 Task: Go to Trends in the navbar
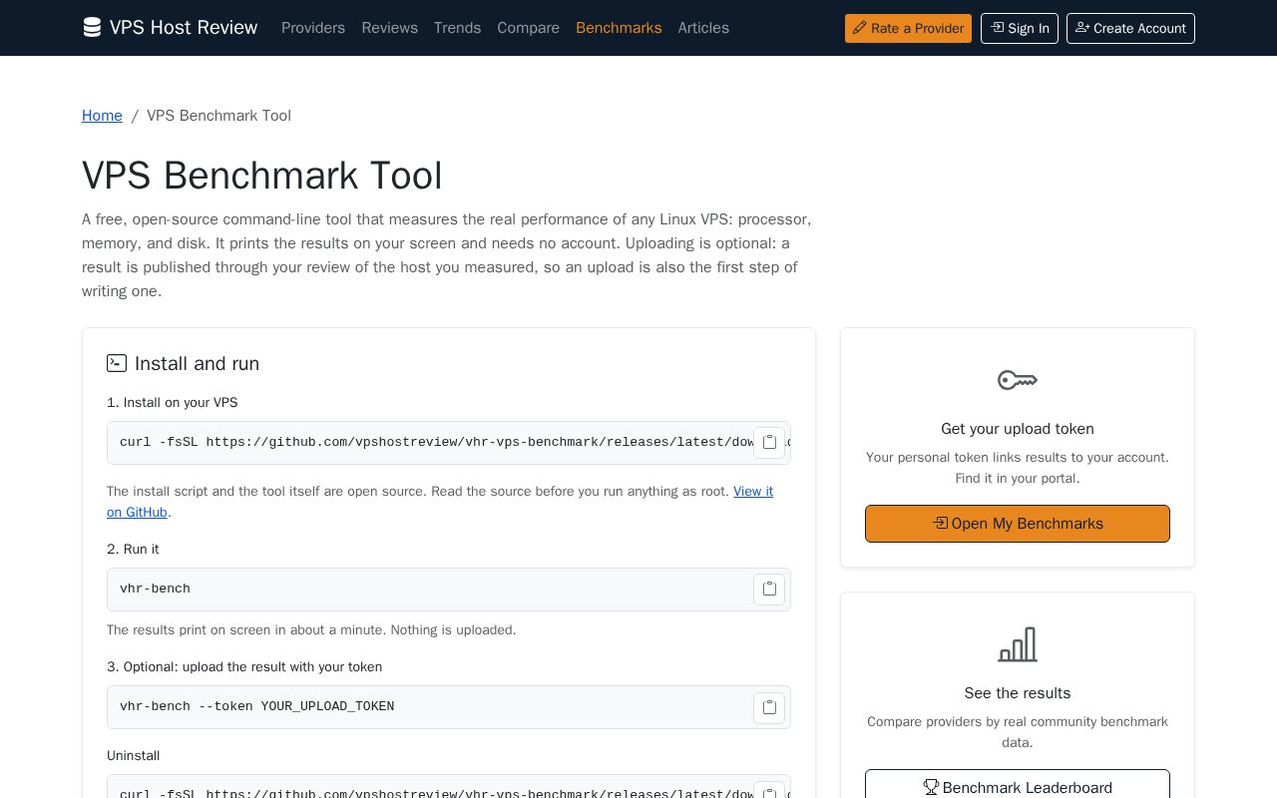[457, 28]
